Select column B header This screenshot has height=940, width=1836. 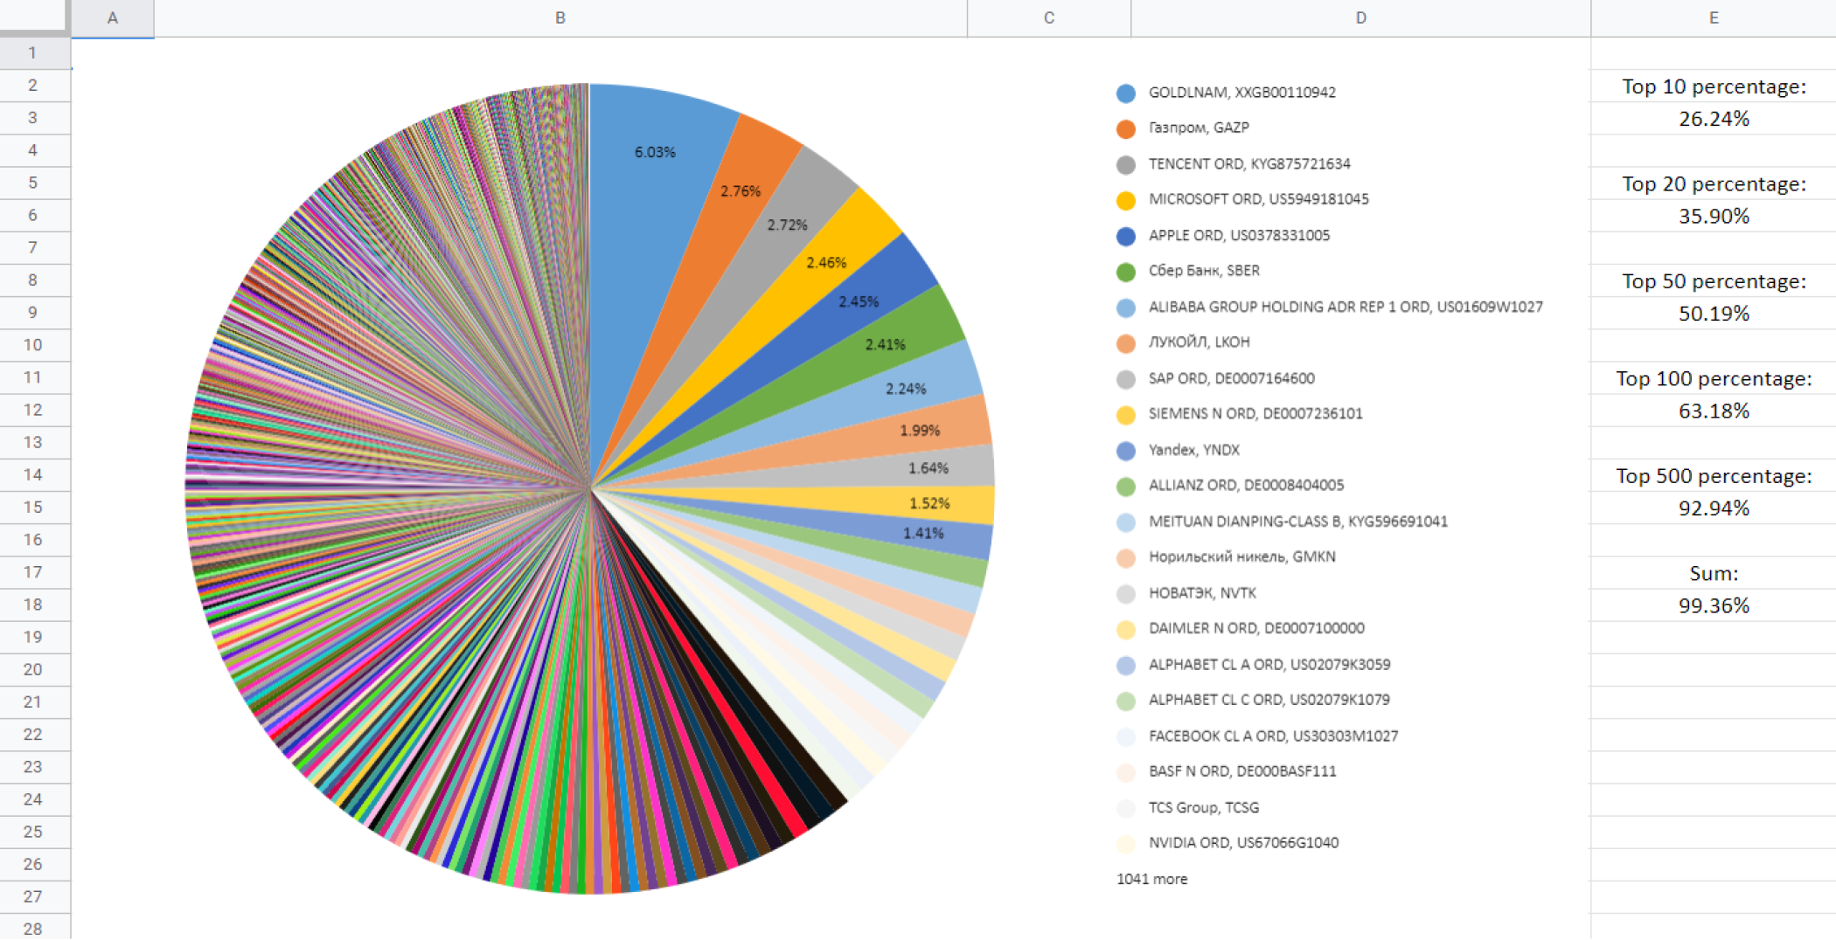click(x=560, y=17)
